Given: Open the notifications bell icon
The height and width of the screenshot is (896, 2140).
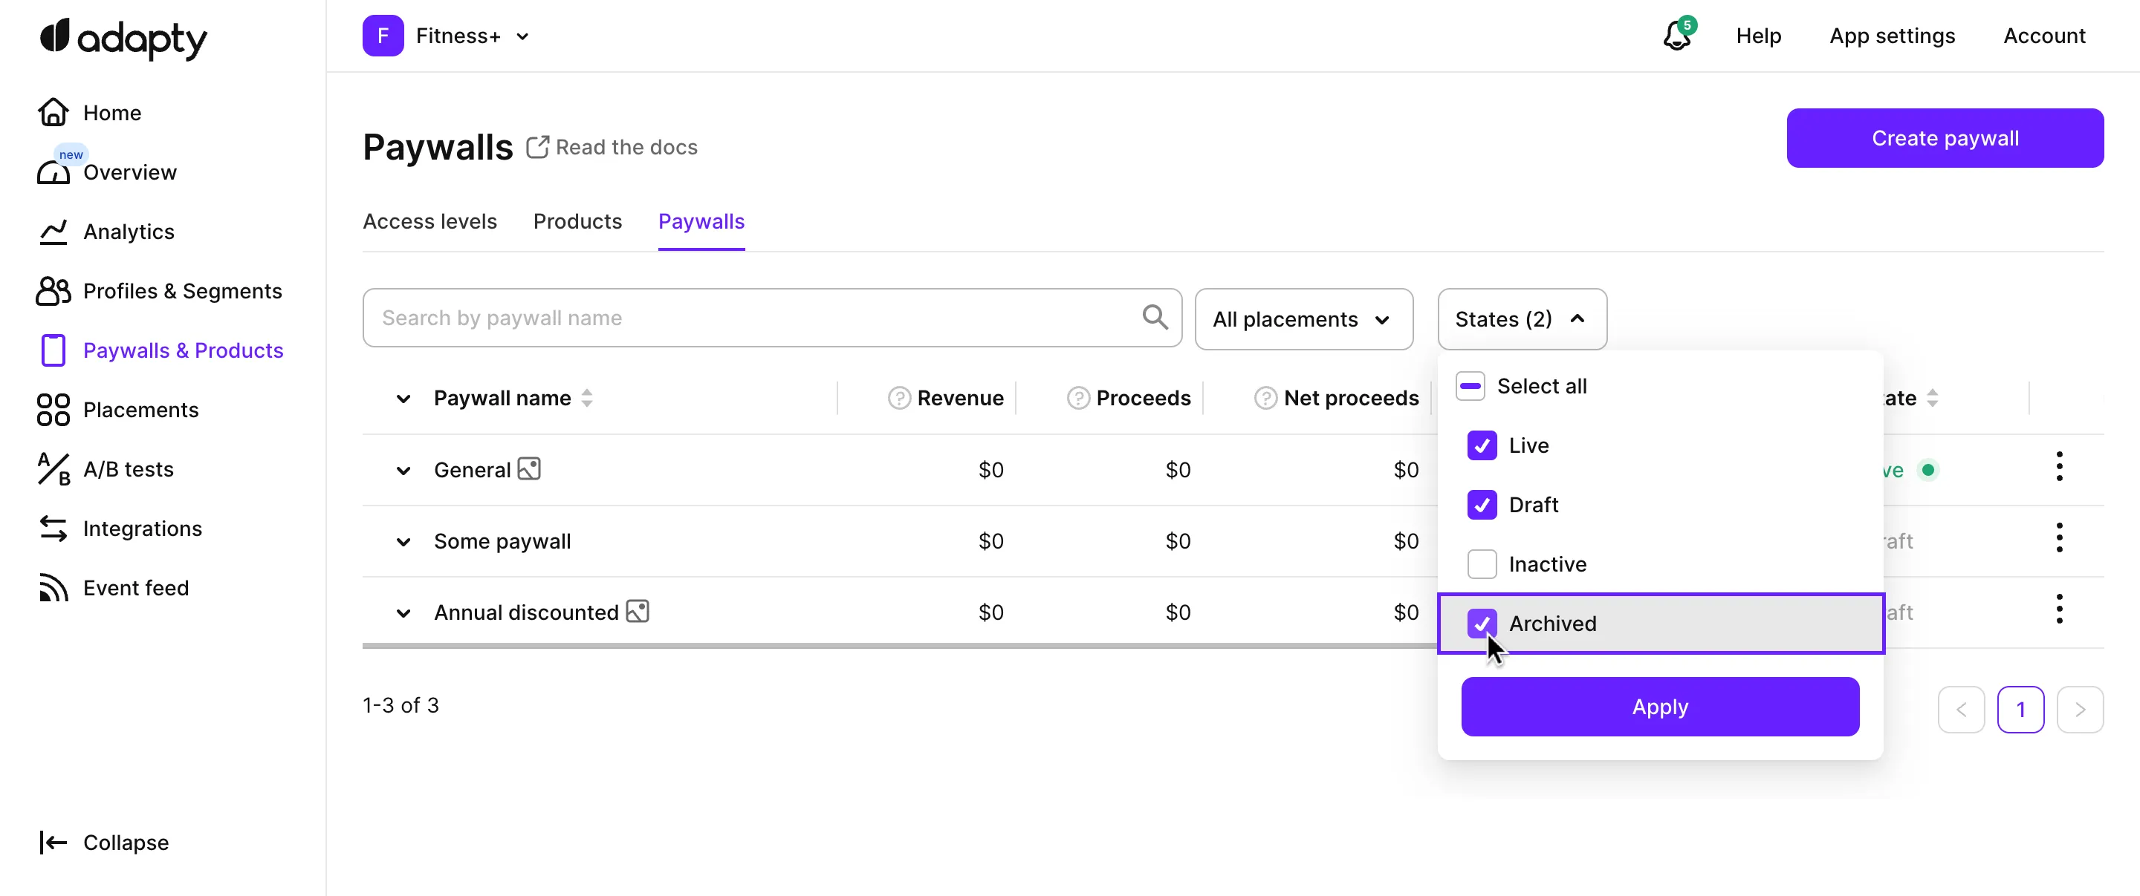Looking at the screenshot, I should pos(1676,36).
